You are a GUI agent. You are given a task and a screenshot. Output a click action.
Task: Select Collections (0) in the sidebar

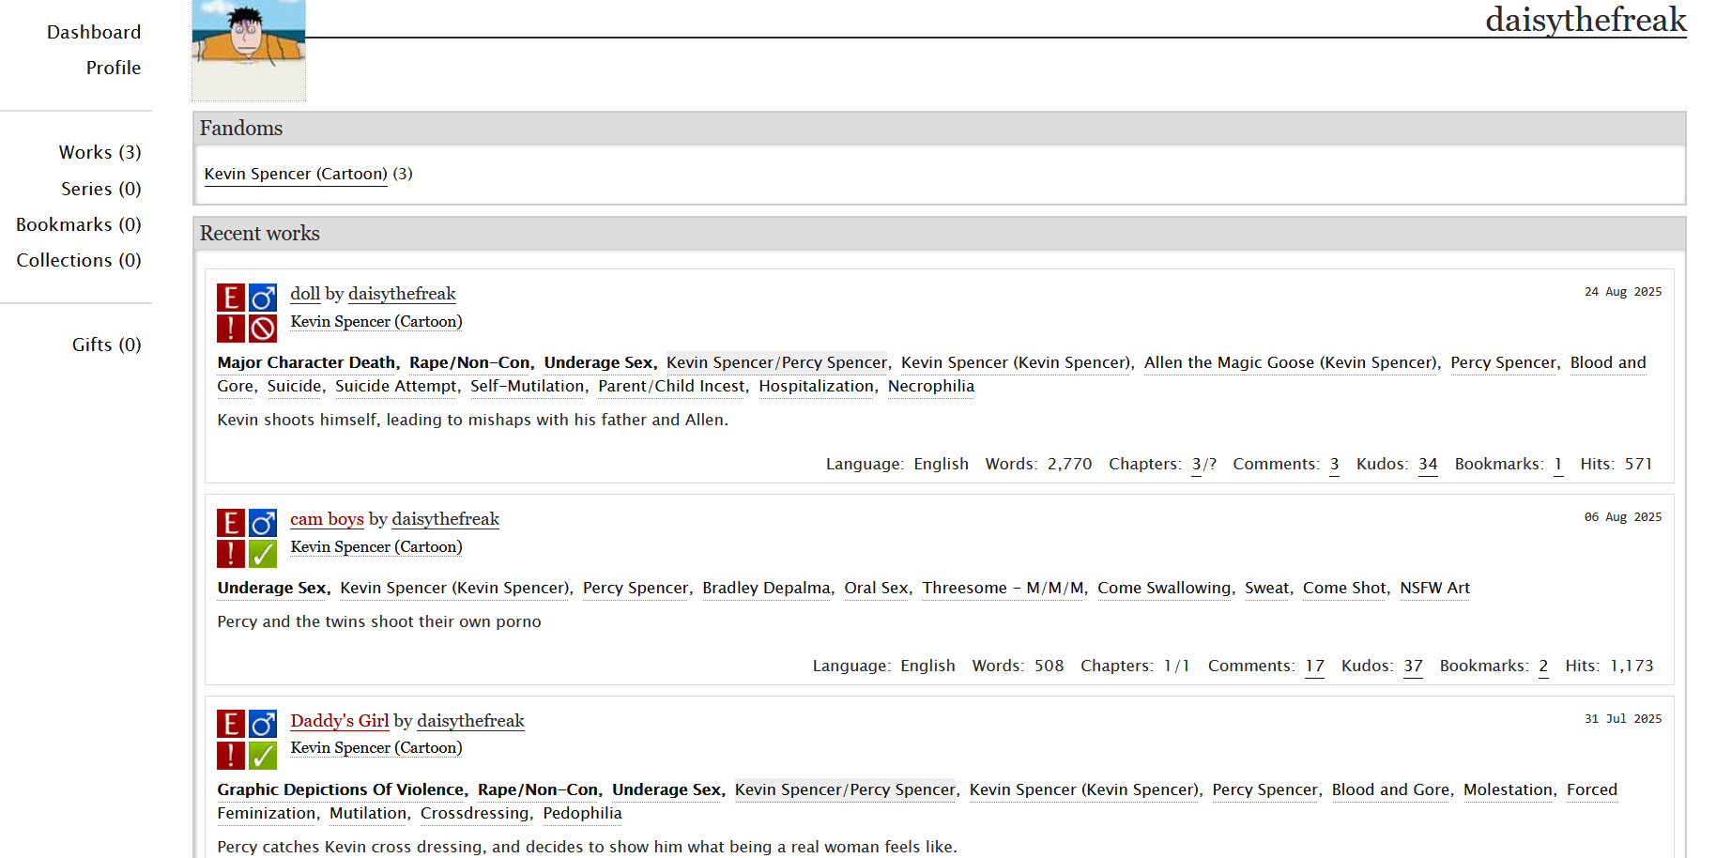(79, 260)
